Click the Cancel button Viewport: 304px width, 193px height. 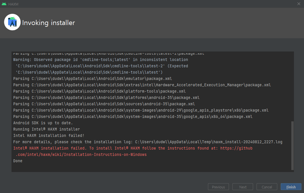[267, 187]
